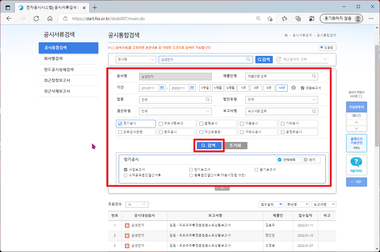Check the 분기보고서 checkbox
Viewport: 380px width, 252px height.
pos(256,170)
